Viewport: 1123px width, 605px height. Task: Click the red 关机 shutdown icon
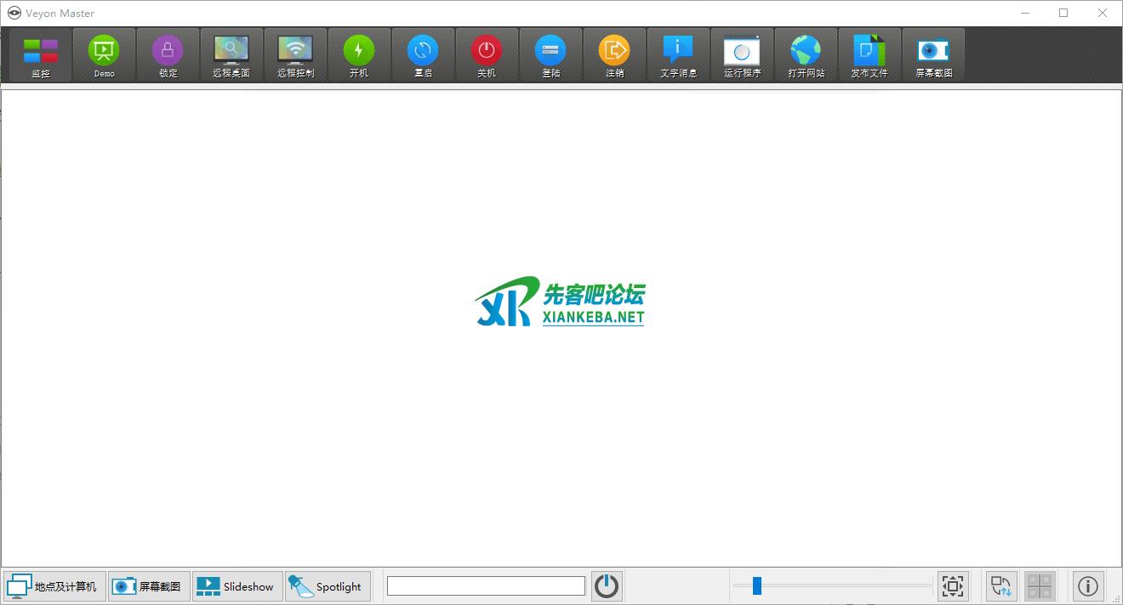[x=487, y=55]
